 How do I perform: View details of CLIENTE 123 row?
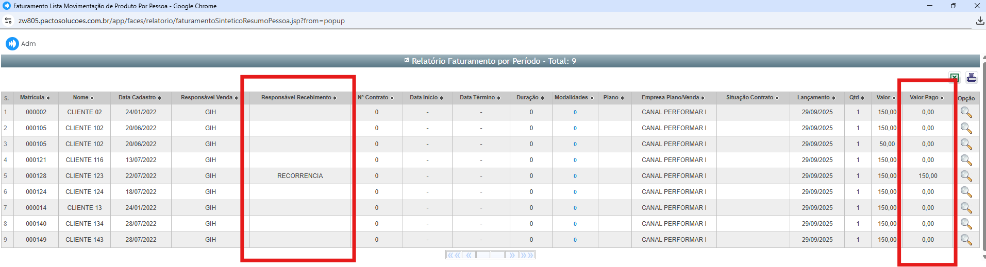[x=966, y=176]
